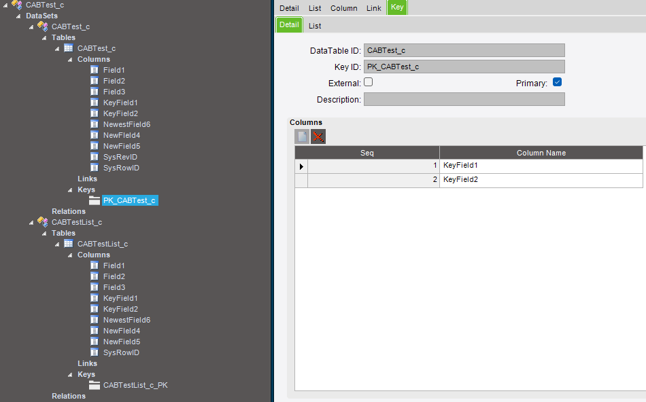The image size is (646, 402).
Task: Toggle the External checkbox
Action: [369, 82]
